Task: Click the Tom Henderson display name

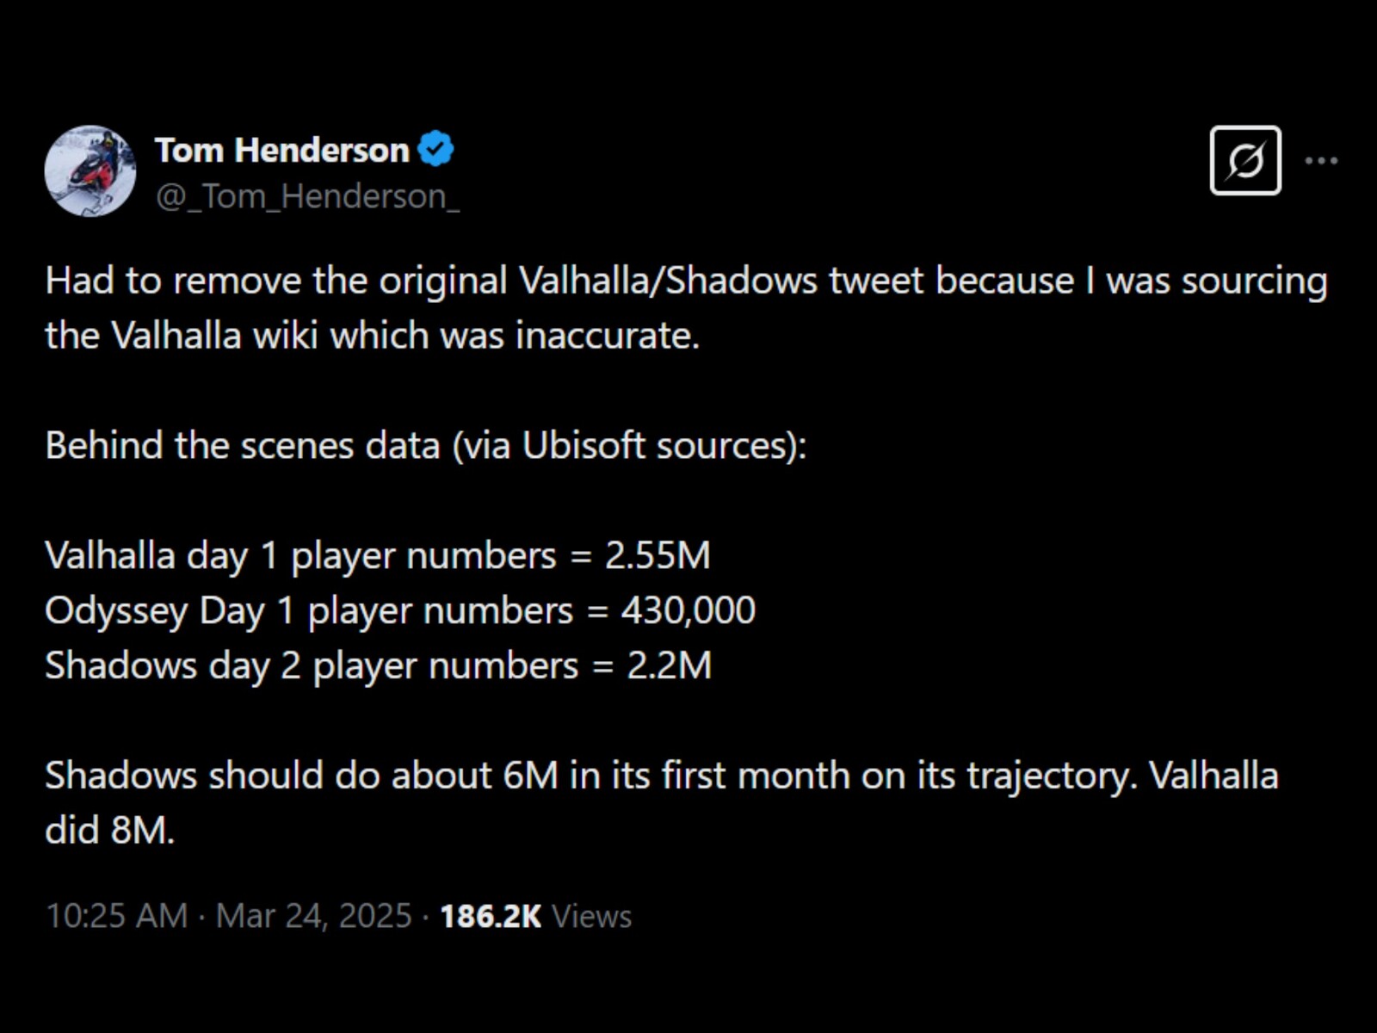Action: [x=281, y=151]
